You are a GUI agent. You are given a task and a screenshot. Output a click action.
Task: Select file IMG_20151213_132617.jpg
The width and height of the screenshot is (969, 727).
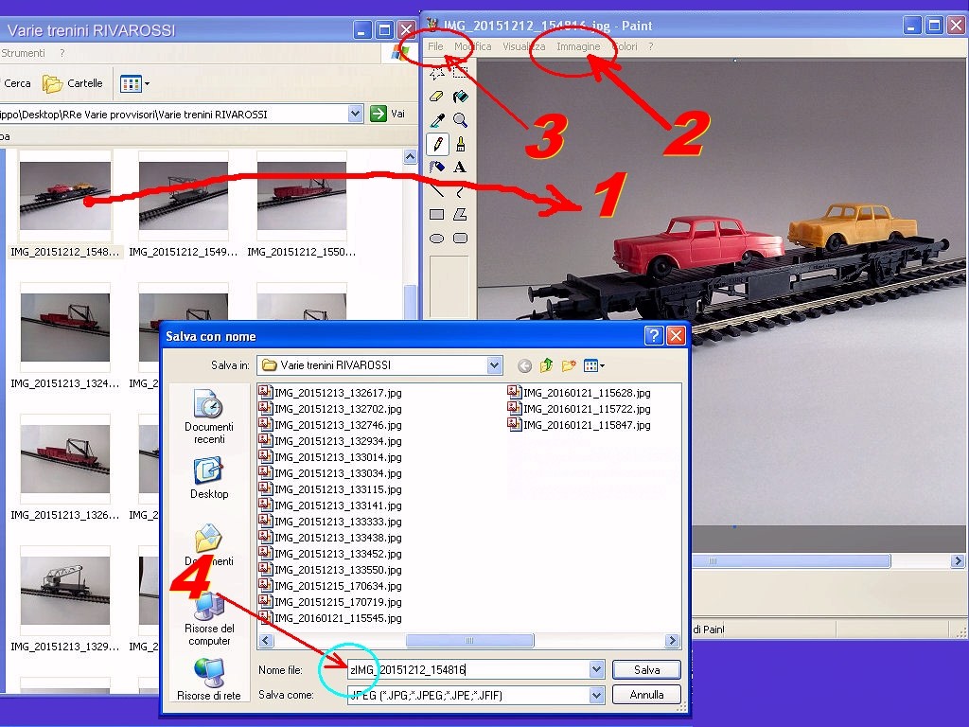click(x=330, y=393)
